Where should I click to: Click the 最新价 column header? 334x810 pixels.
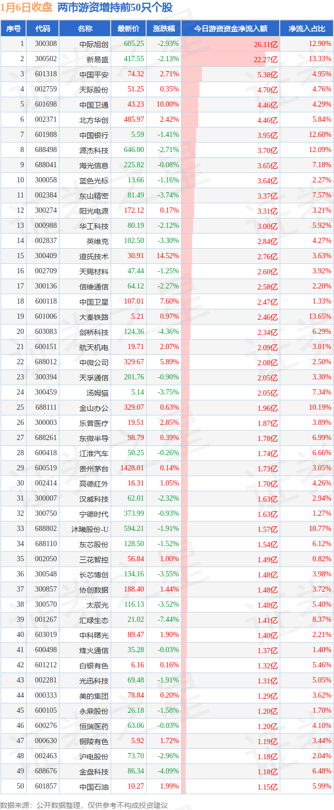click(x=128, y=29)
